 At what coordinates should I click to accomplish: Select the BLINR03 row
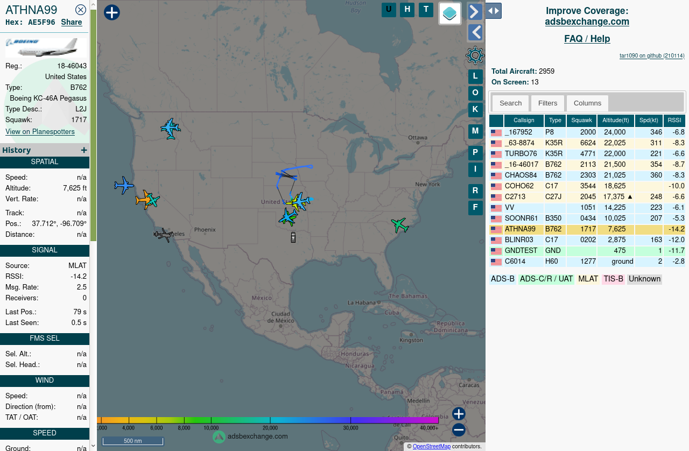click(587, 240)
